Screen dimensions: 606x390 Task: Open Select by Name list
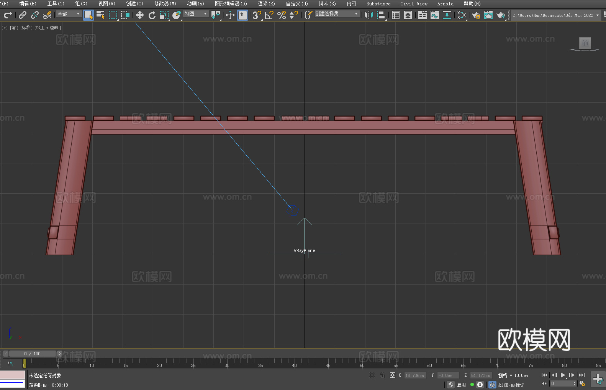100,15
